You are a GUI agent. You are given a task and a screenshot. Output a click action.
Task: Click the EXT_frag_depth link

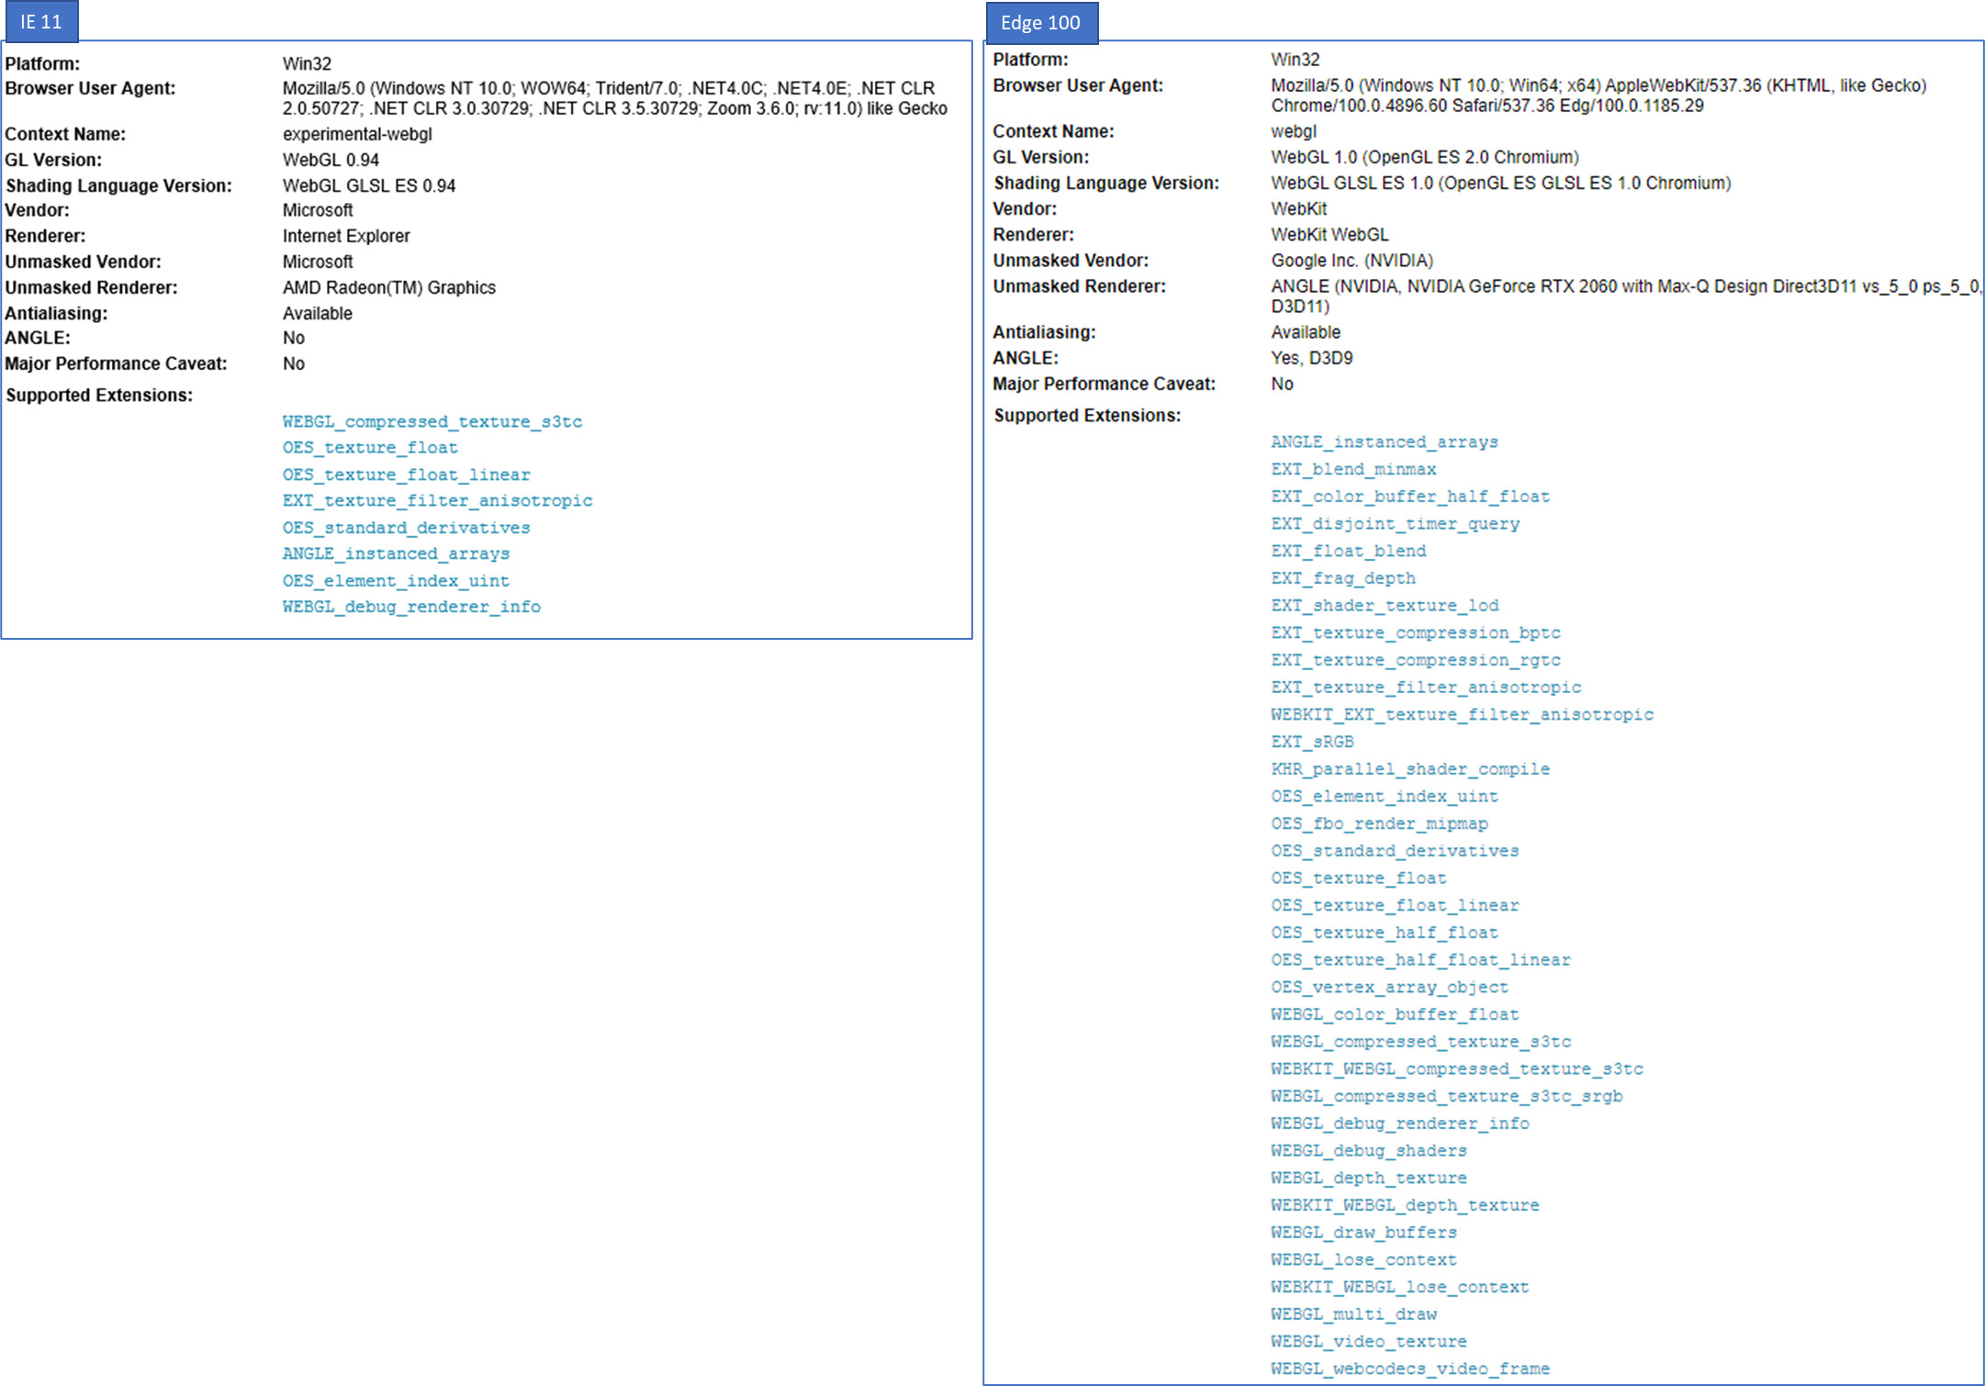1342,578
